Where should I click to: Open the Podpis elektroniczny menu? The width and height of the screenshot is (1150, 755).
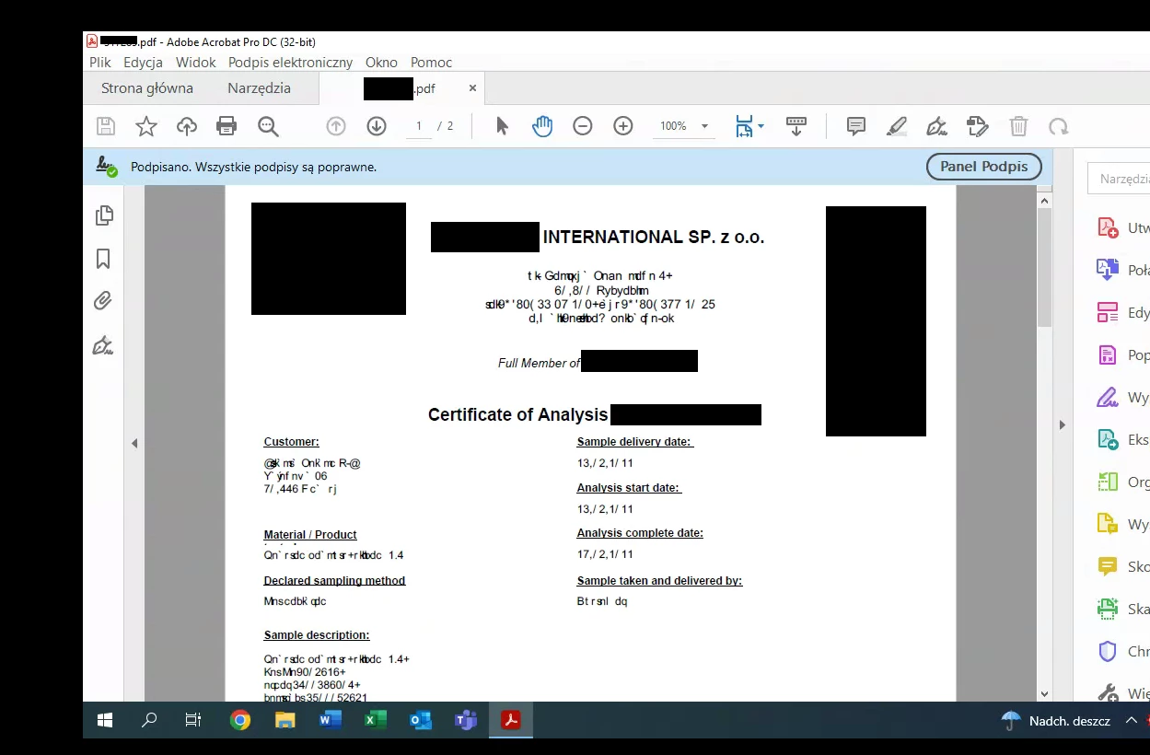coord(291,63)
